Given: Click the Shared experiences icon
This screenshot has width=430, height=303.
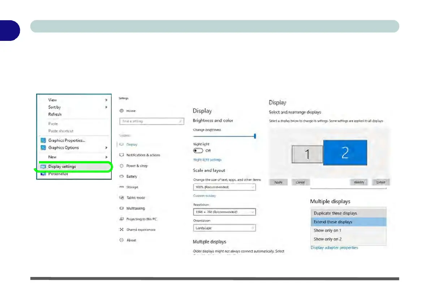Looking at the screenshot, I should (121, 230).
